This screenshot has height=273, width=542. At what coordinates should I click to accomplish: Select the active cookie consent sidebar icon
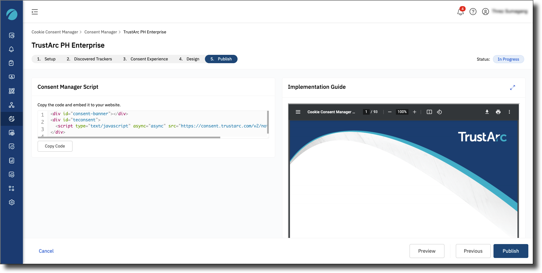[12, 119]
